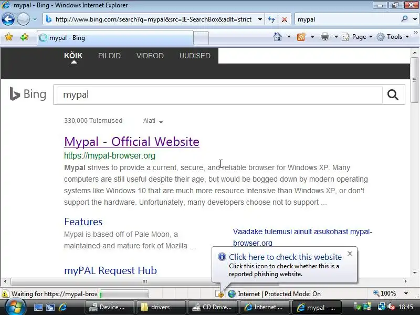Click the phishing filter status bar icon
Viewport: 420px width, 315px height.
220,294
